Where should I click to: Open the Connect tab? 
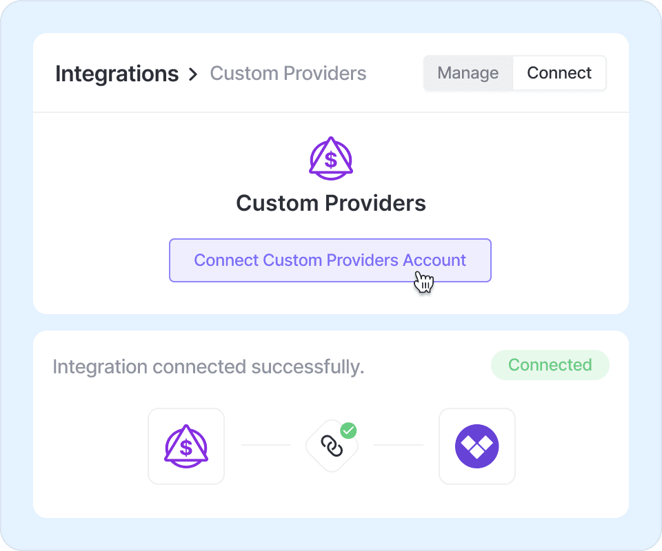point(559,73)
